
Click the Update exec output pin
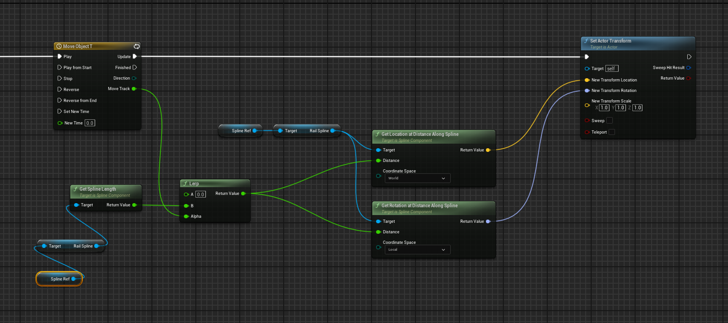(x=135, y=56)
